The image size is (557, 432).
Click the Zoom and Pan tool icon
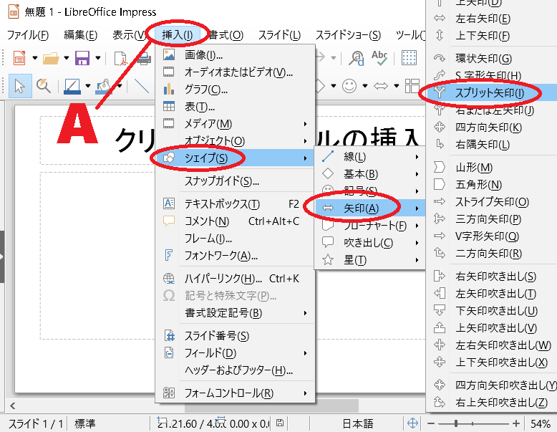point(44,86)
